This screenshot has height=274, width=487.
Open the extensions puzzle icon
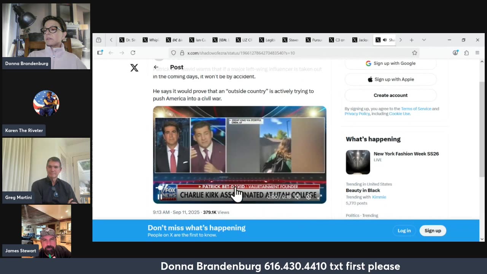point(466,53)
